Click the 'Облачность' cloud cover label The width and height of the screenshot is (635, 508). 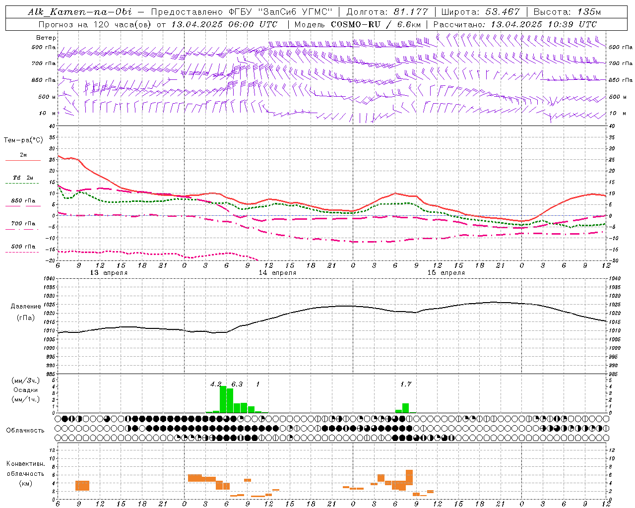25,430
